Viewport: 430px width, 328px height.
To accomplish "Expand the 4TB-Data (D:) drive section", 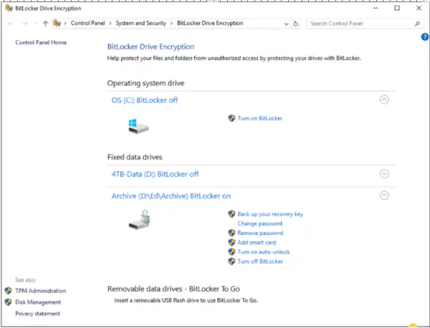I will coord(384,173).
